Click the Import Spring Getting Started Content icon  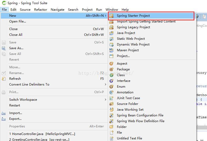click(x=111, y=21)
